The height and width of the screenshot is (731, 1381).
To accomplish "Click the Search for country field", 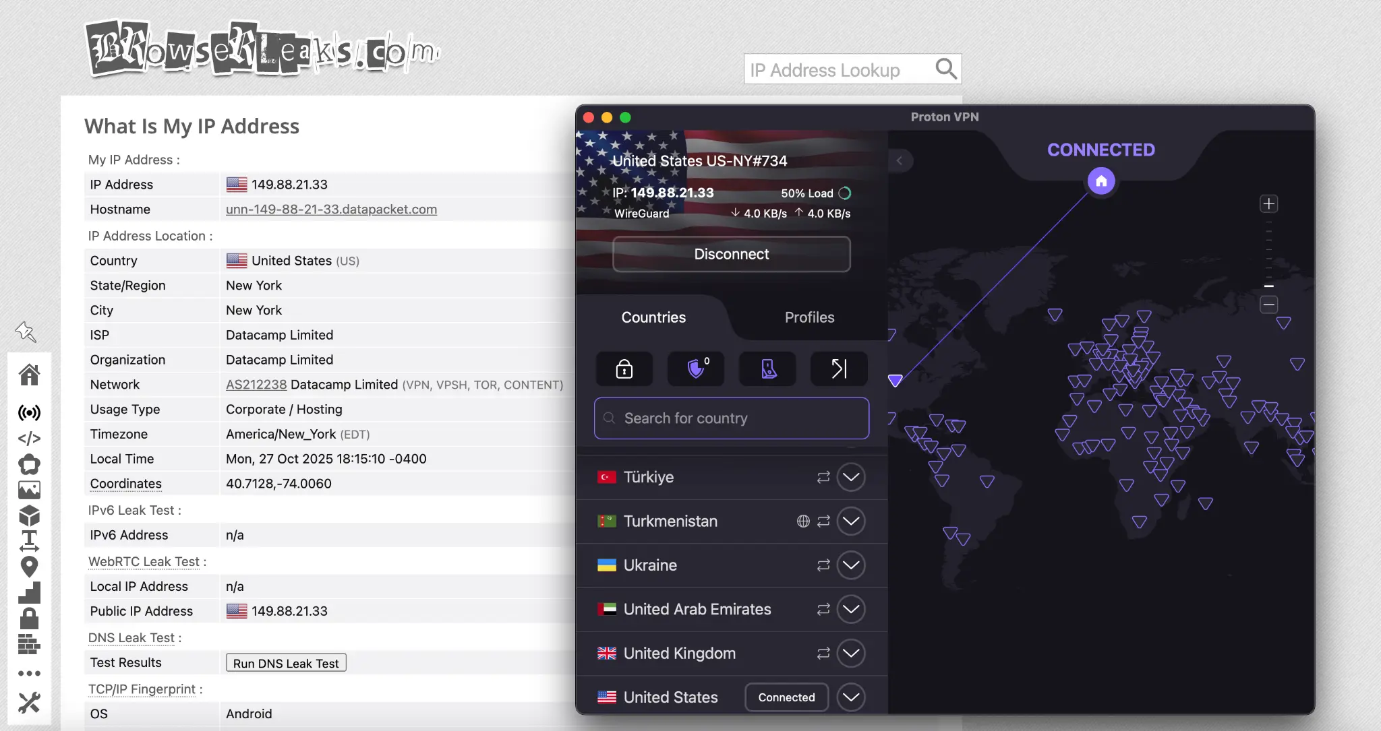I will 731,418.
